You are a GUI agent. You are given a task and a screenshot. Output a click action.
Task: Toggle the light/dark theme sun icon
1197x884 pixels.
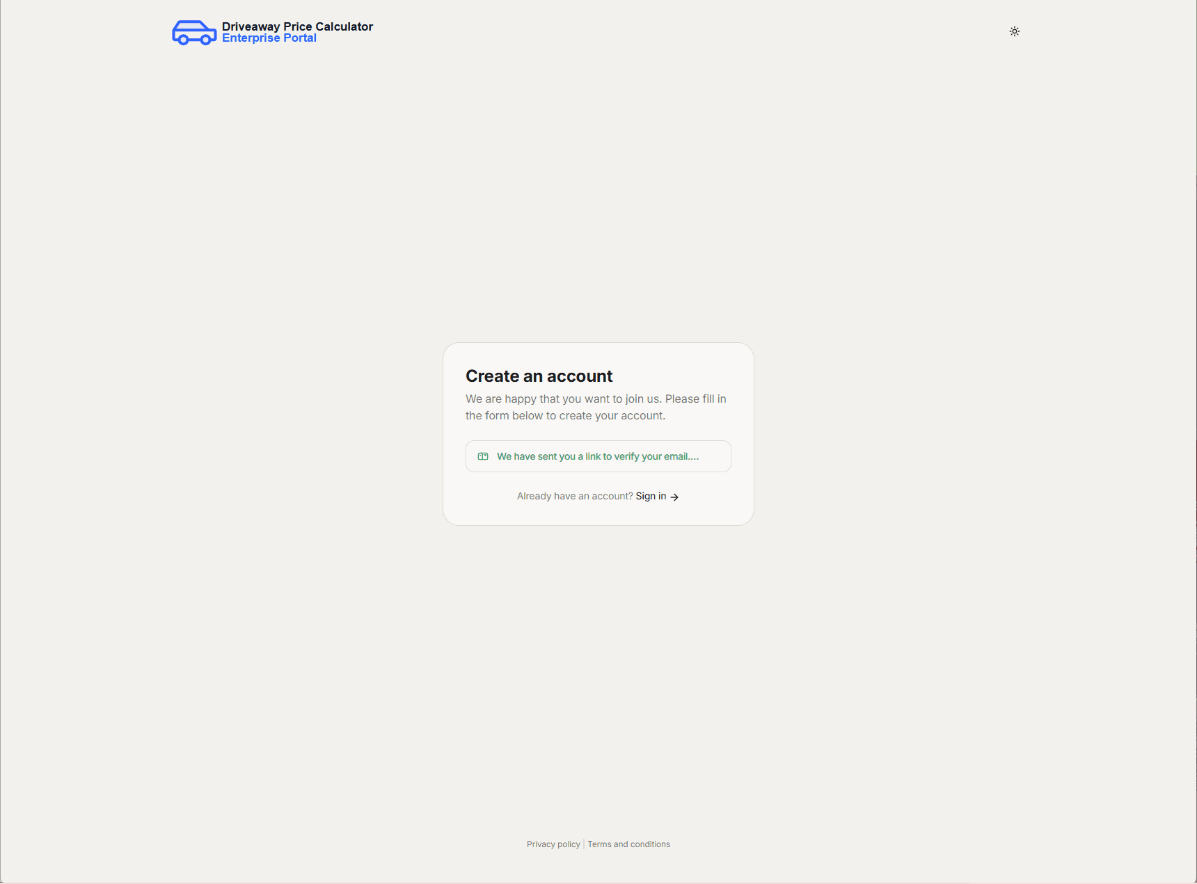point(1014,31)
